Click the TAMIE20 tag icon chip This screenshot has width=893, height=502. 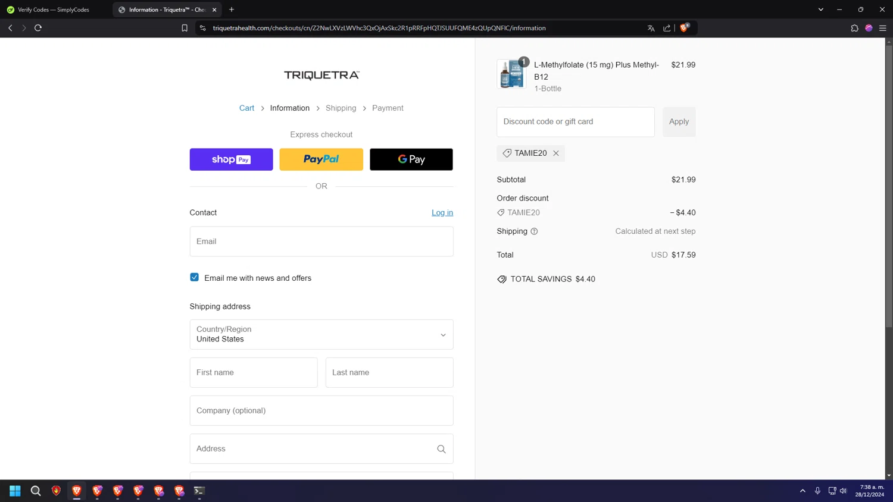(507, 153)
